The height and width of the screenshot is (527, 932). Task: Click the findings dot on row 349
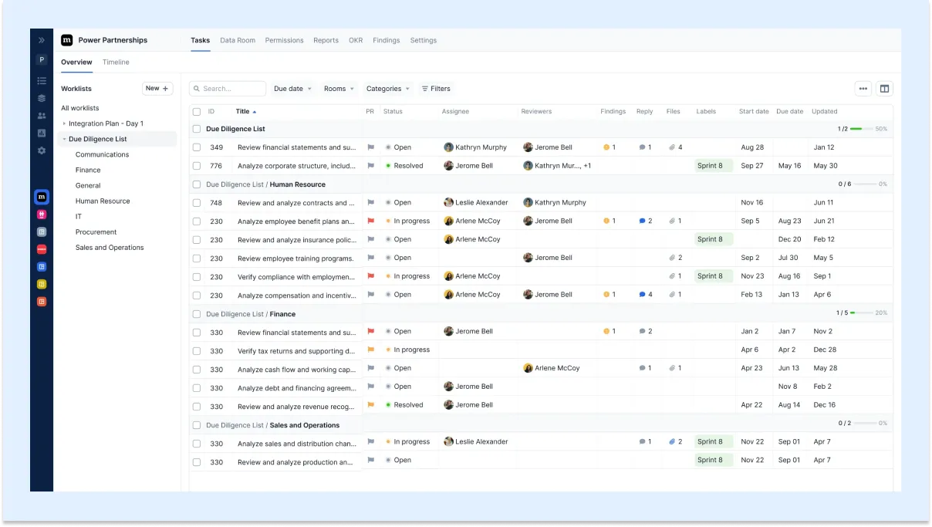606,147
